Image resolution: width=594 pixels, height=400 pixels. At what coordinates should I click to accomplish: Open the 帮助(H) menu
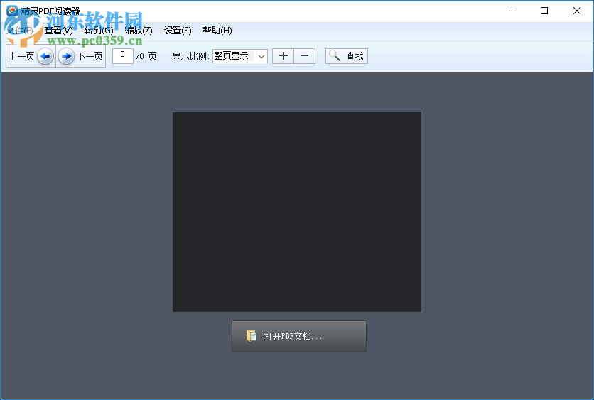(217, 31)
